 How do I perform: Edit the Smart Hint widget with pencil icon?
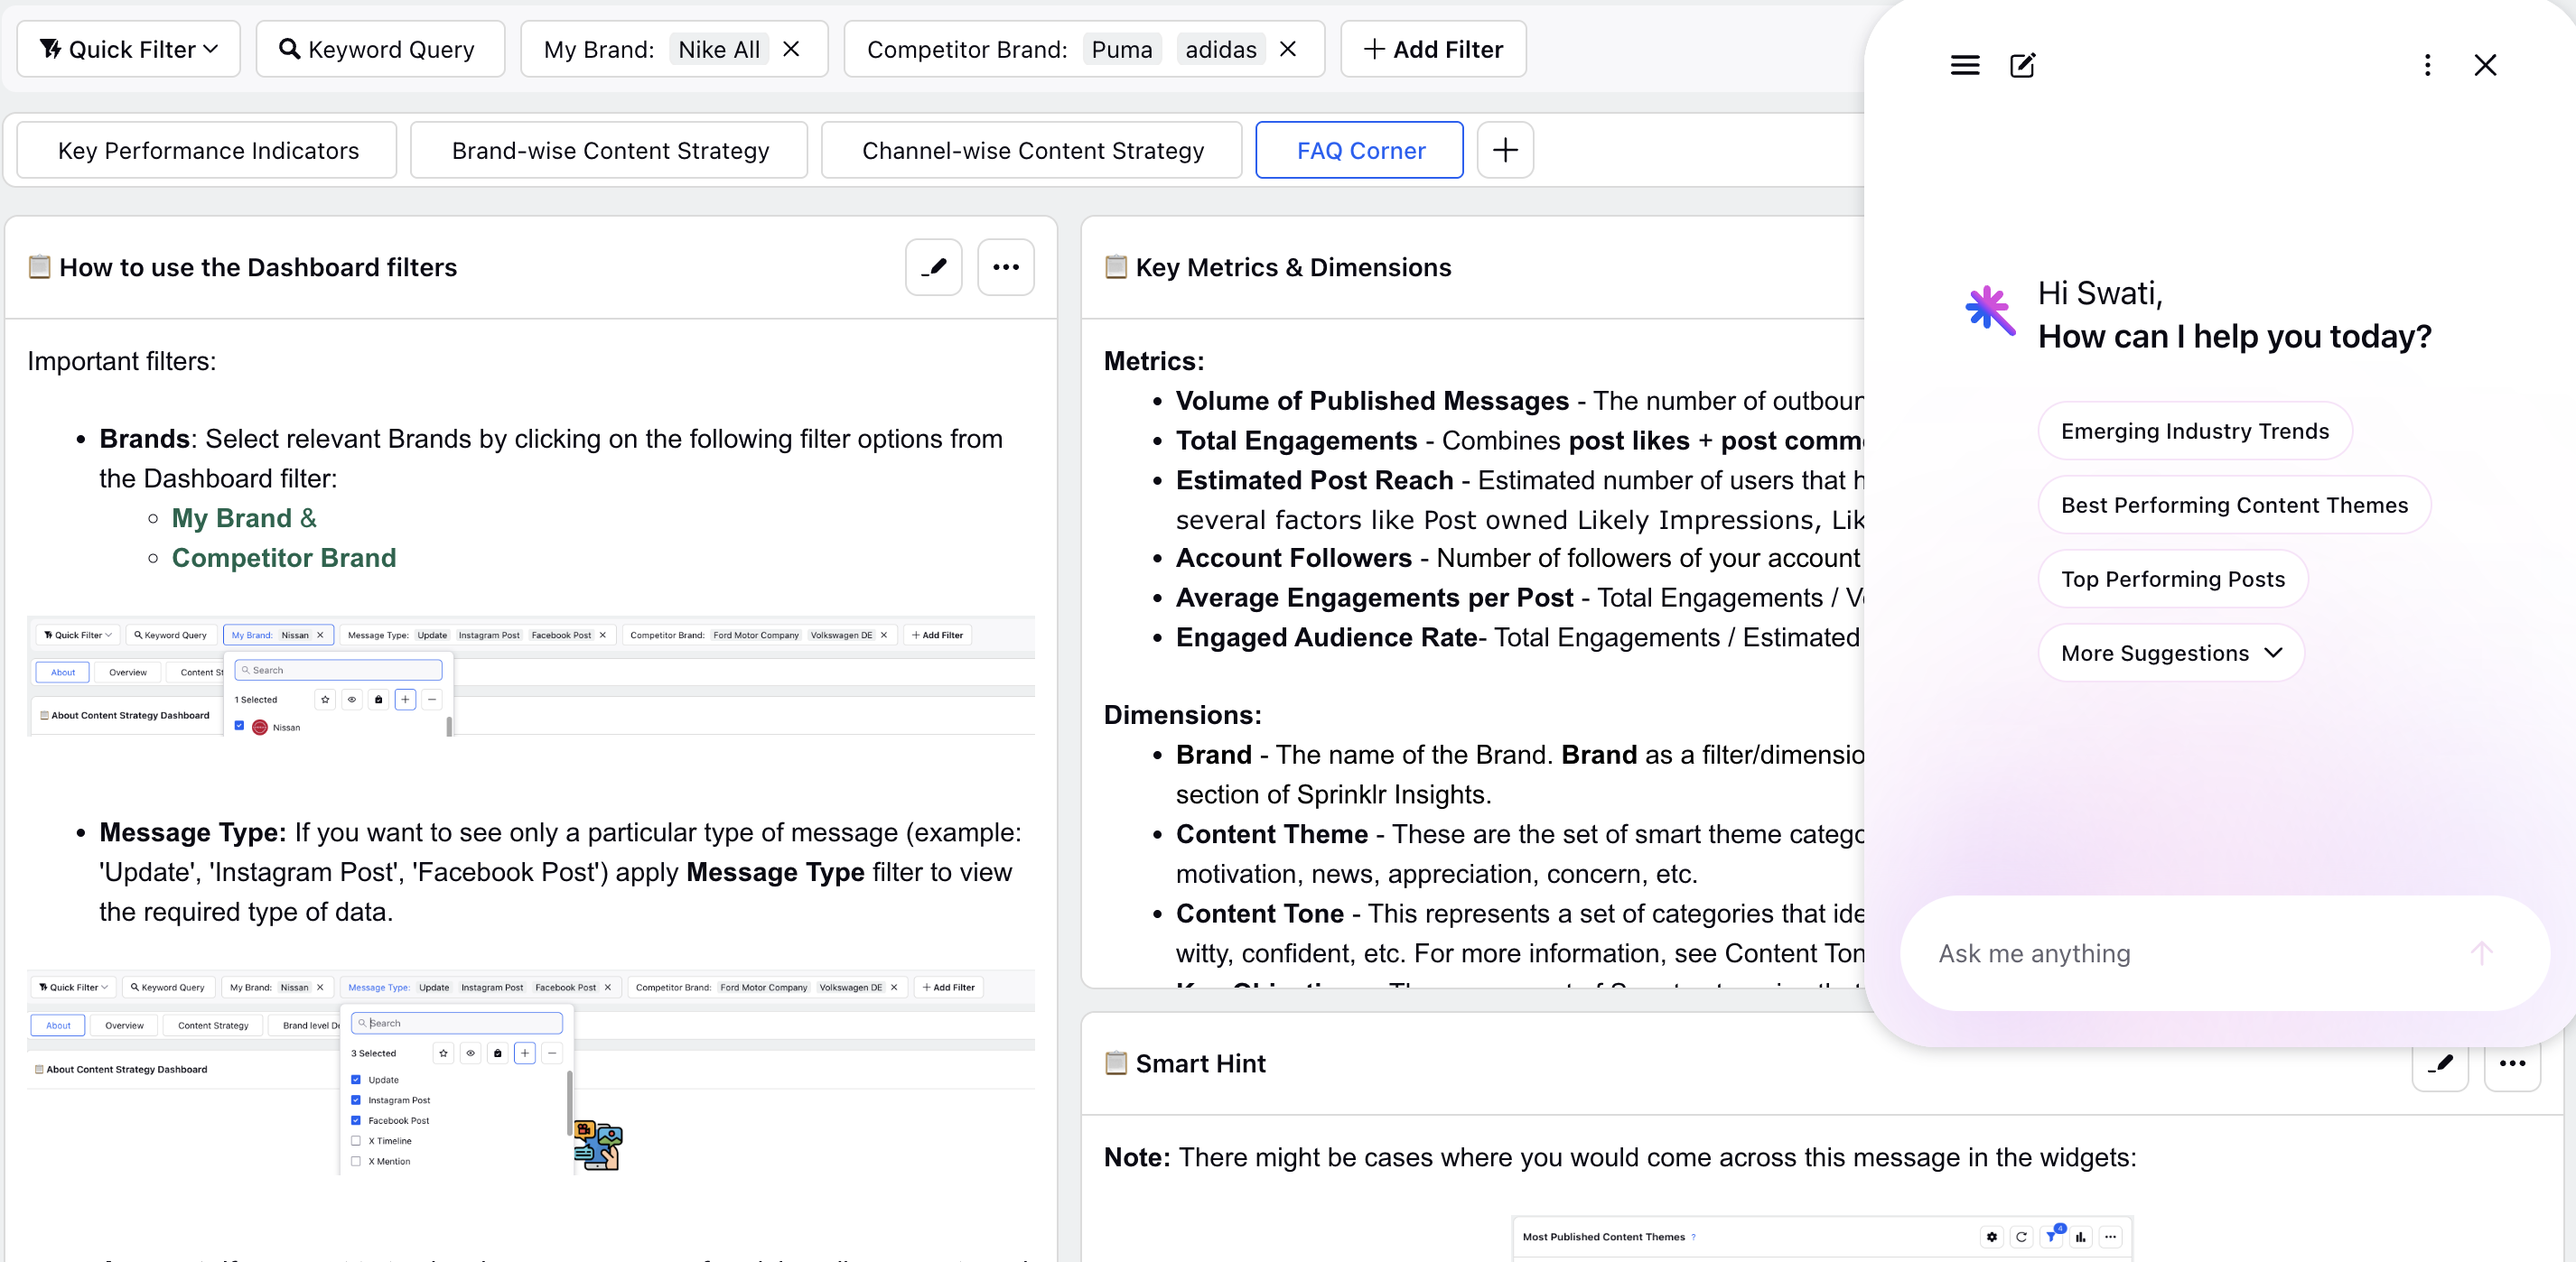click(2440, 1063)
